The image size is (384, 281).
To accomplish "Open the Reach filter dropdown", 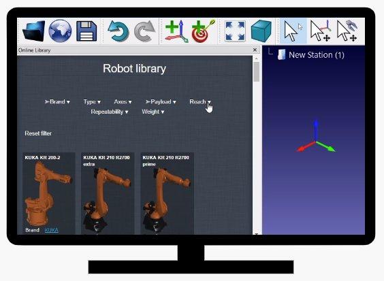I will coord(200,101).
